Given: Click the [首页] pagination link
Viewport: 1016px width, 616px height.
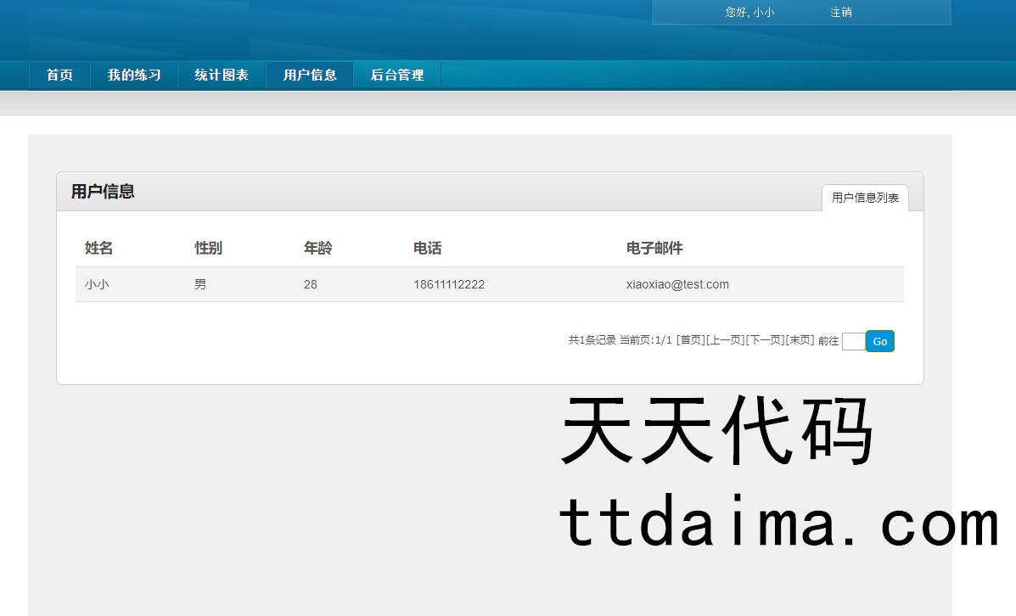Looking at the screenshot, I should (x=691, y=340).
